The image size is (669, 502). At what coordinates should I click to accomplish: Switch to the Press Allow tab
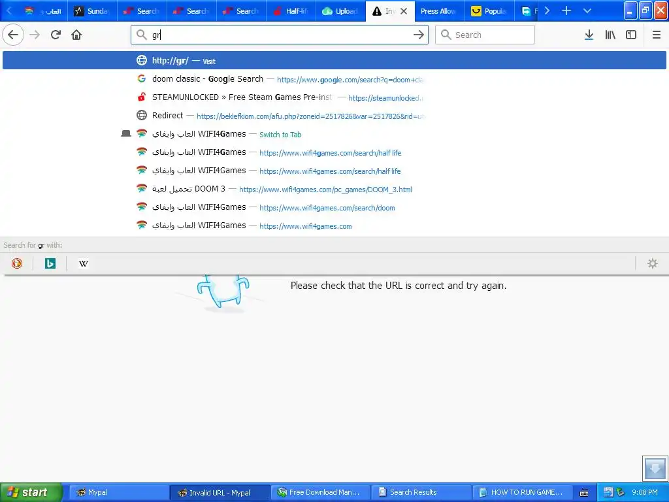click(440, 11)
